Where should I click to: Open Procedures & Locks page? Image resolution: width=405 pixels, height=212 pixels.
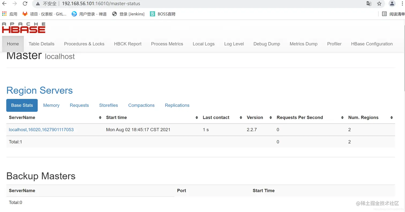coord(84,44)
